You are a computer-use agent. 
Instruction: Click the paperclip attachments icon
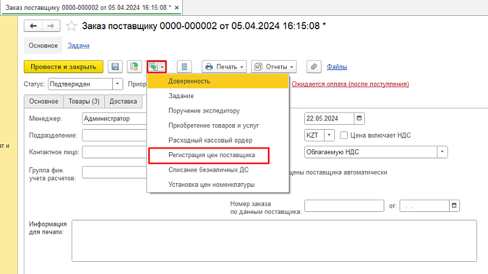(313, 66)
